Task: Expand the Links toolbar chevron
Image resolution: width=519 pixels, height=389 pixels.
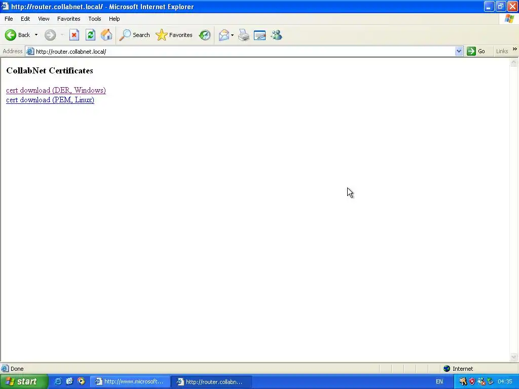Action: (515, 49)
